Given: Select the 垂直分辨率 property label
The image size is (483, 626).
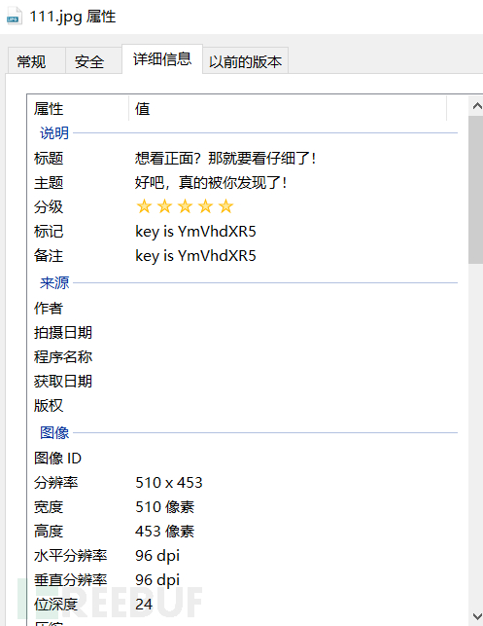Looking at the screenshot, I should 71,580.
